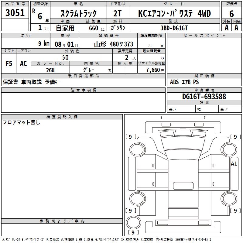Click the interior grade A under 内装

pos(236,28)
